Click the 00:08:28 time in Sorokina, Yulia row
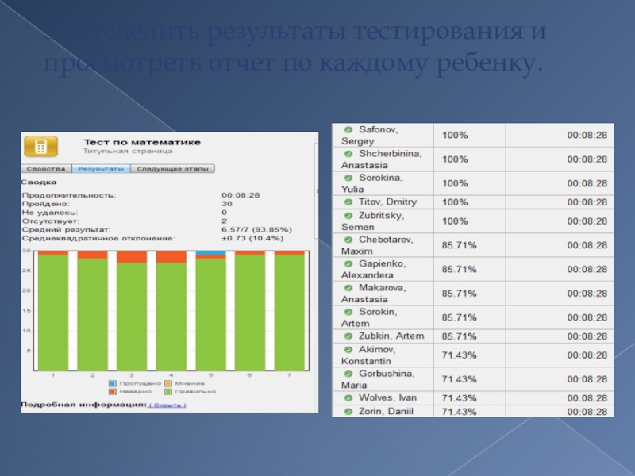 click(x=587, y=183)
